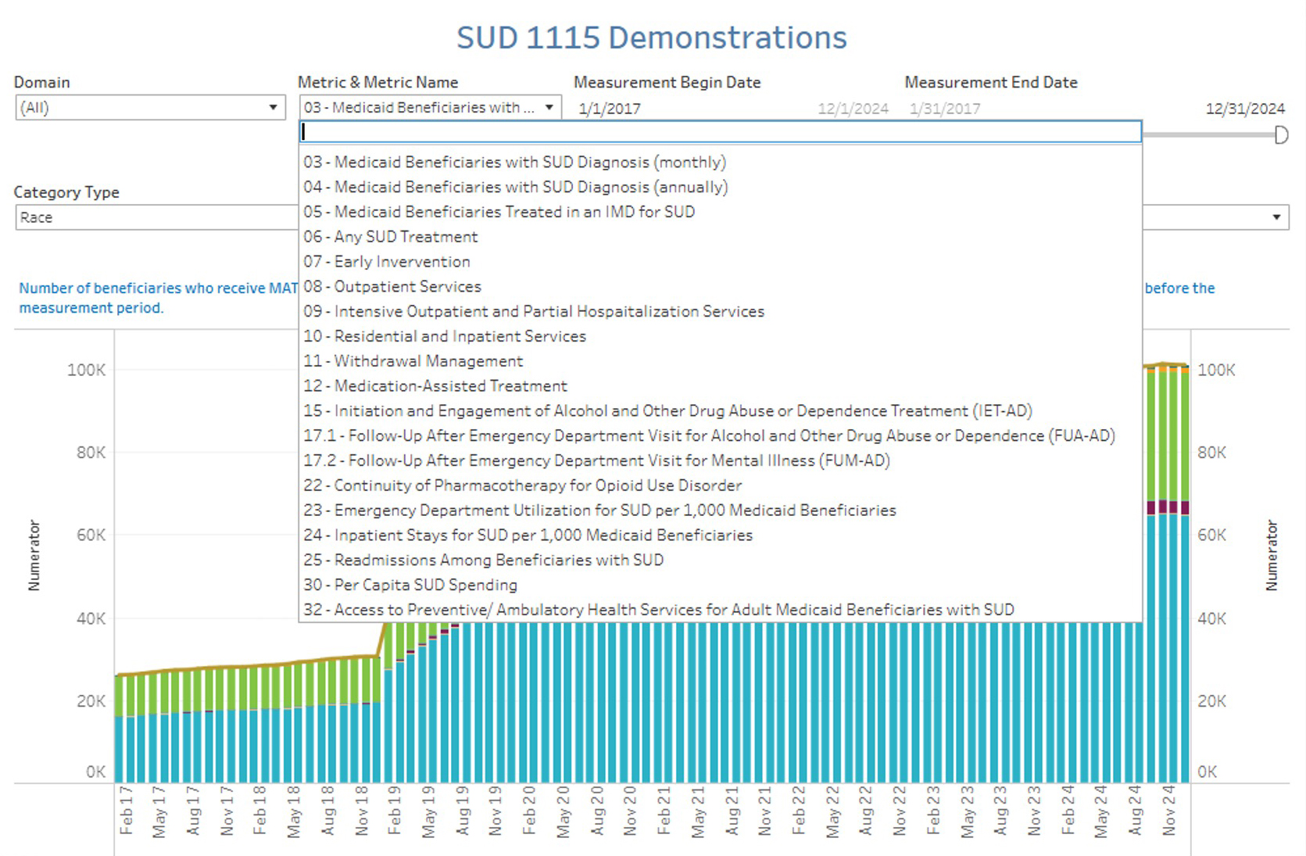Screen dimensions: 1306x856
Task: Expand the dropdown arrow at far right
Action: click(1276, 217)
